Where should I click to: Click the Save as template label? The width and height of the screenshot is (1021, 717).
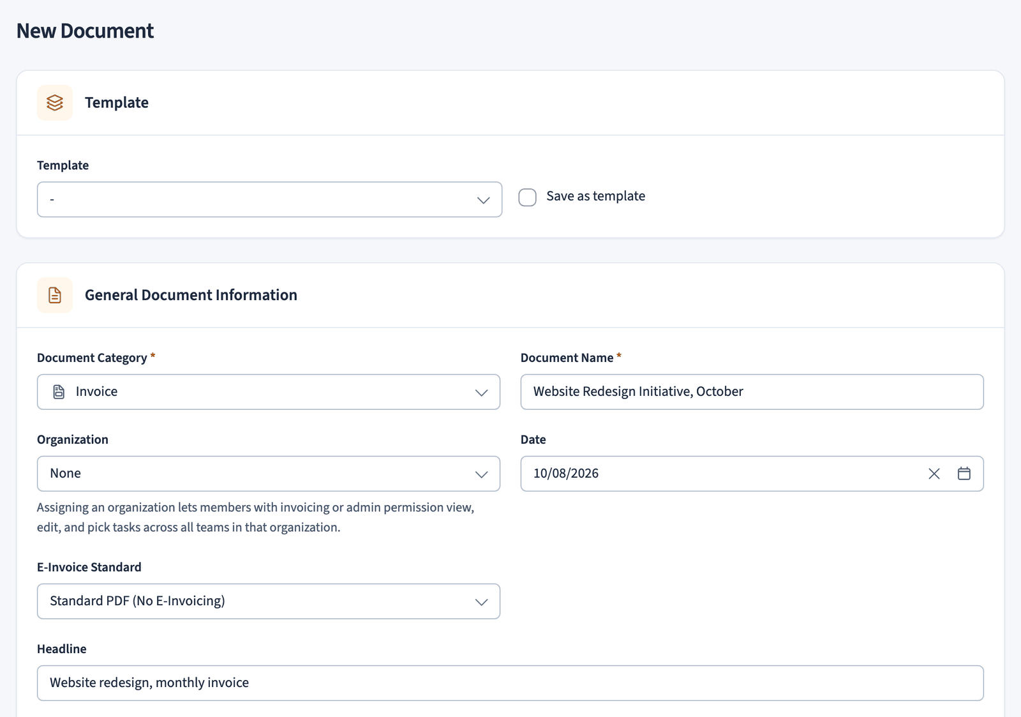[595, 196]
